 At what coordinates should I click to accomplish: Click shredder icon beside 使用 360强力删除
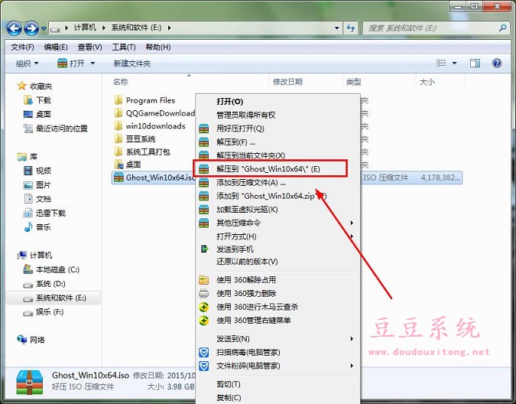[204, 293]
